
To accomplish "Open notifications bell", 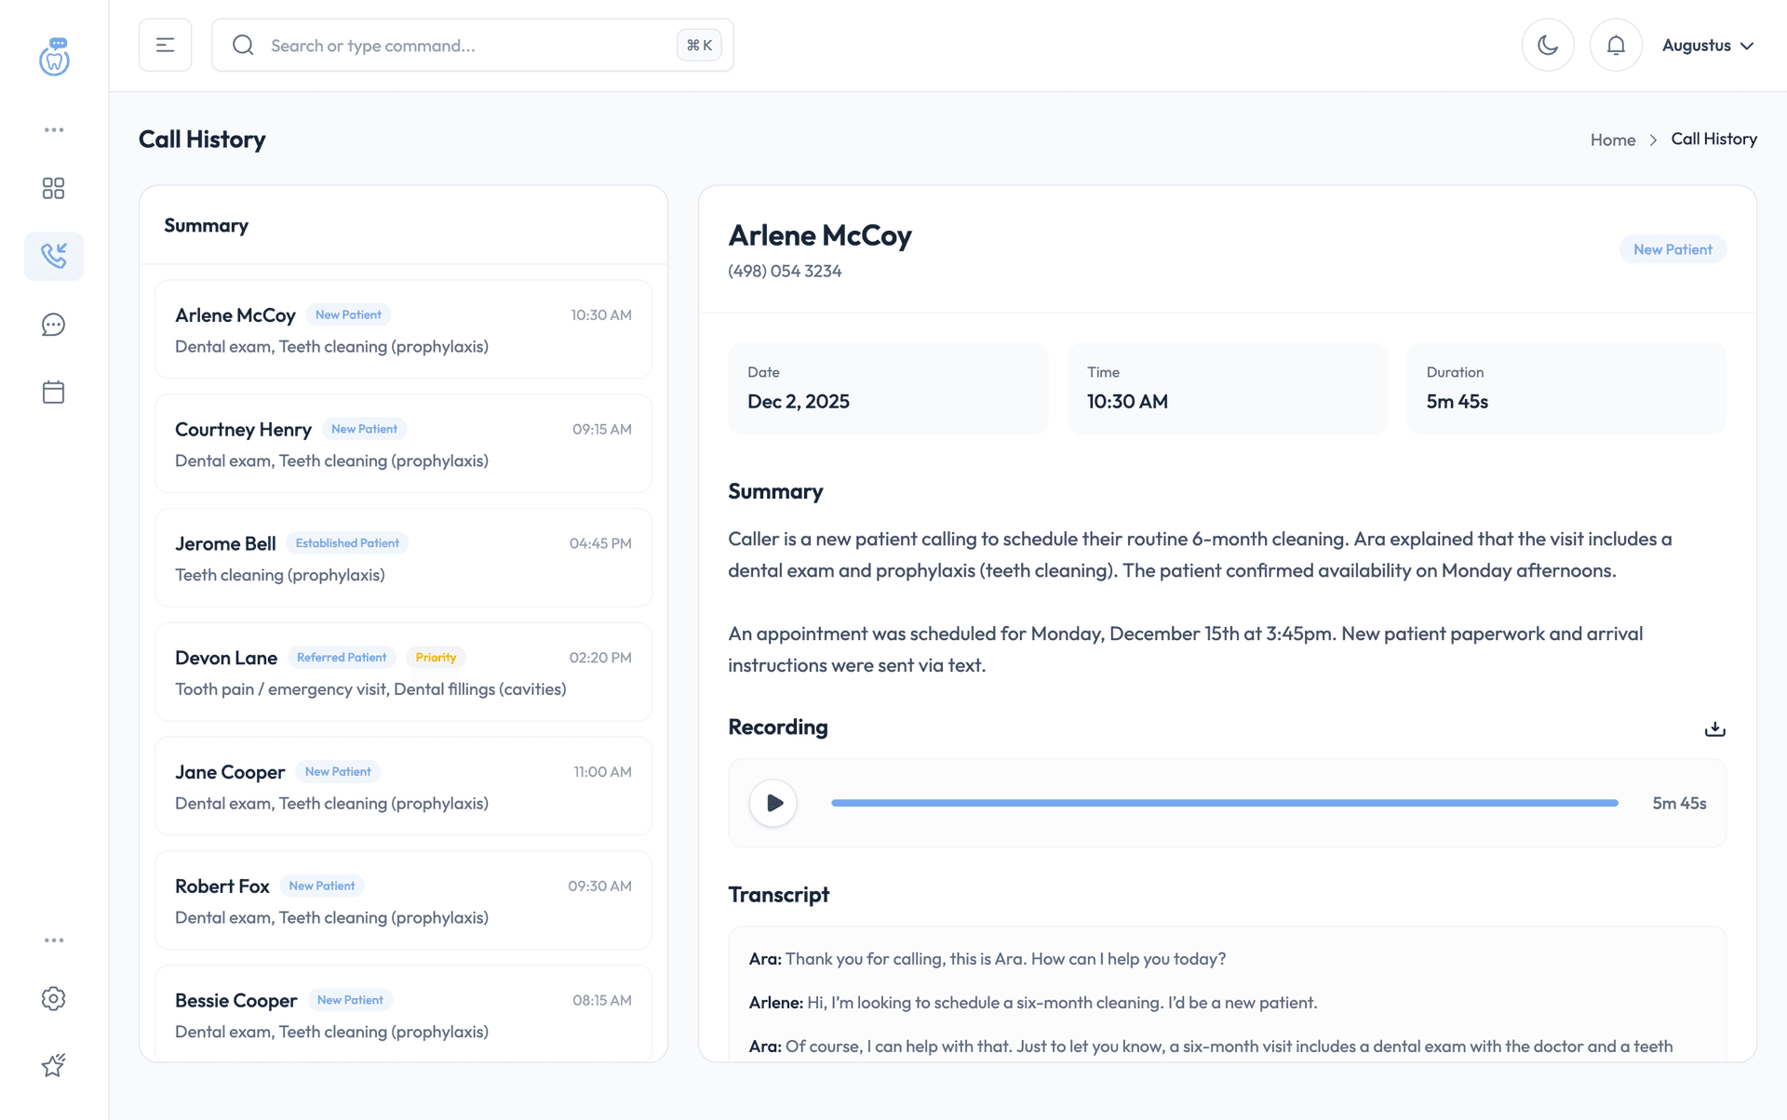I will [1616, 45].
